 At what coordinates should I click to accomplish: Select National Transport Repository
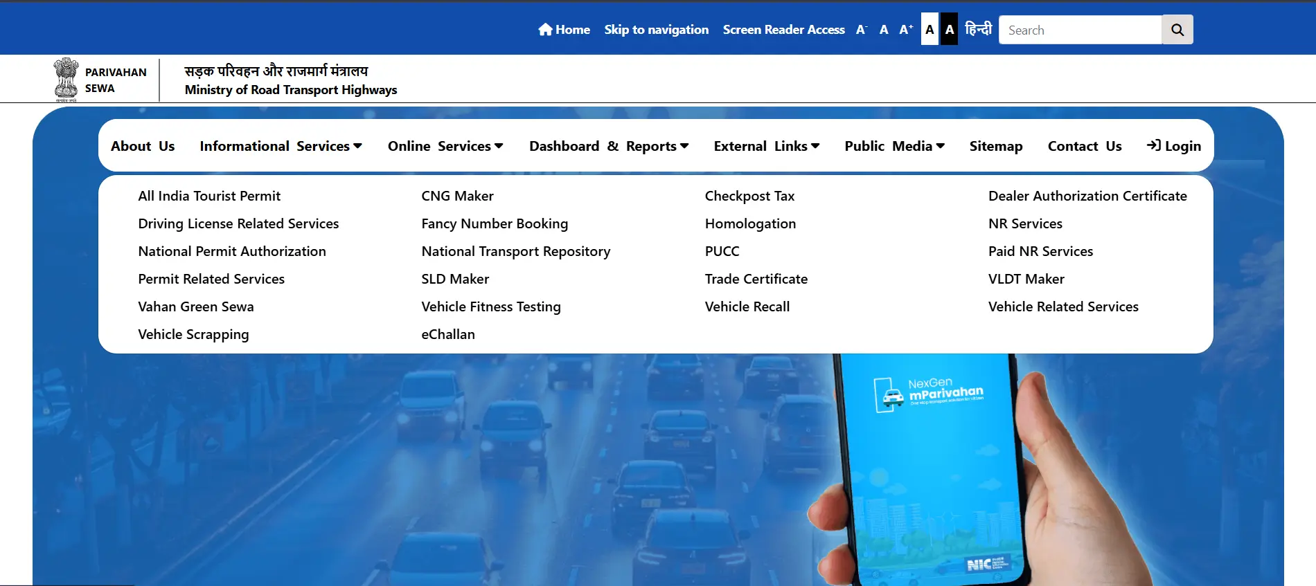[516, 251]
